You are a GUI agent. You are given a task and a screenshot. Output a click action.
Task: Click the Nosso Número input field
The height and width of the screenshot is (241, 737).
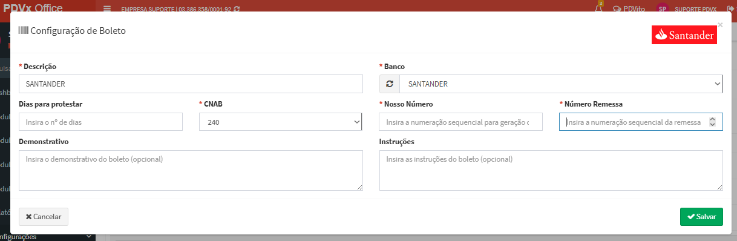coord(461,122)
